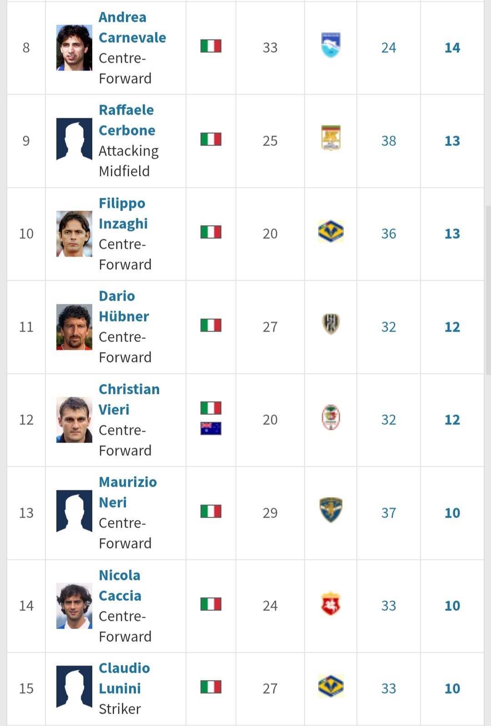This screenshot has height=726, width=491.
Task: Click Nicola Caccia's club crest icon
Action: 331,604
